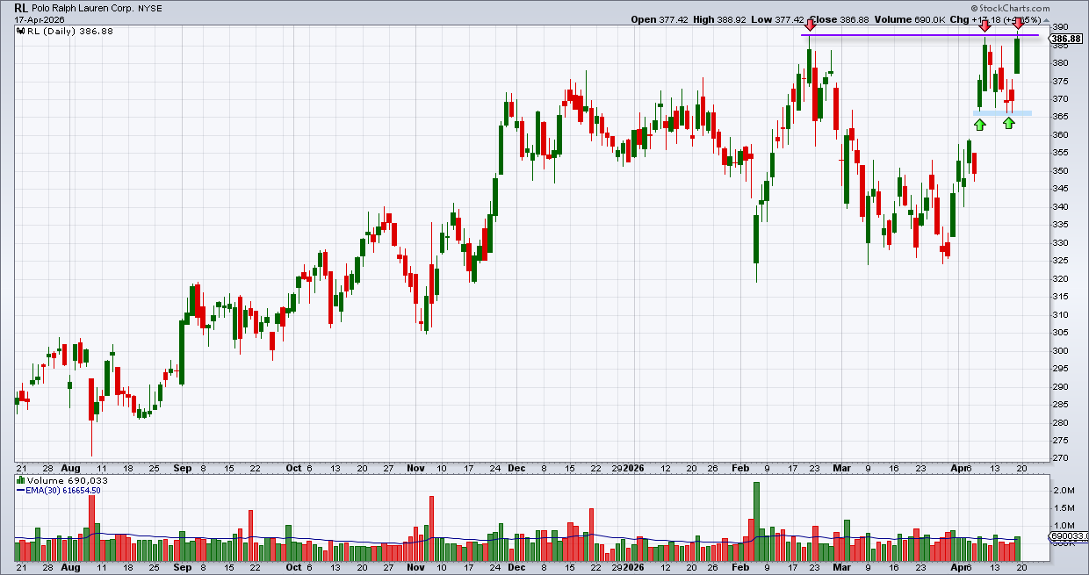Click the 2.0M volume axis label

click(1064, 490)
